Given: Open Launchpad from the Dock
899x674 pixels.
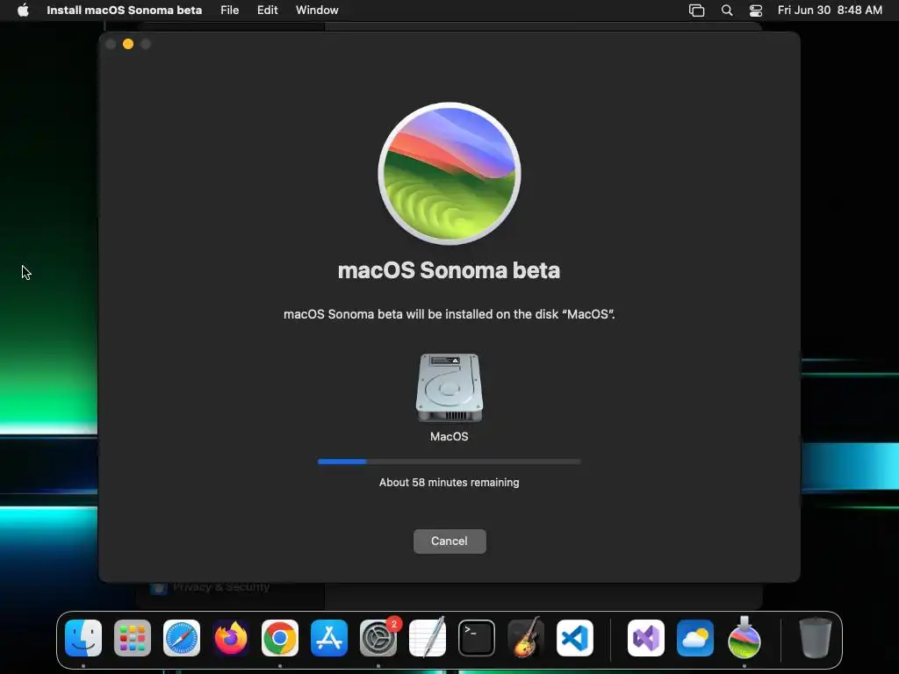Looking at the screenshot, I should pyautogui.click(x=133, y=638).
